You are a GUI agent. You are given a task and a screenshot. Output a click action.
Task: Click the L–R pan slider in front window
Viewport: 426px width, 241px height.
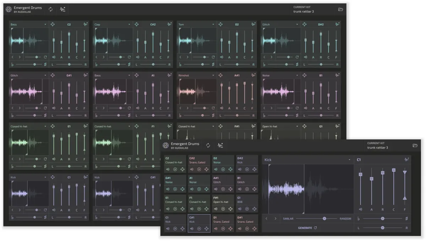(x=383, y=228)
